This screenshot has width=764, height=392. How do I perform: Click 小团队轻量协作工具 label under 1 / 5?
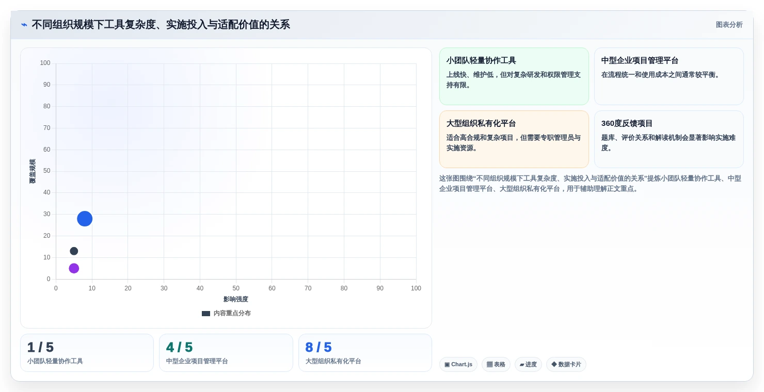click(x=55, y=361)
